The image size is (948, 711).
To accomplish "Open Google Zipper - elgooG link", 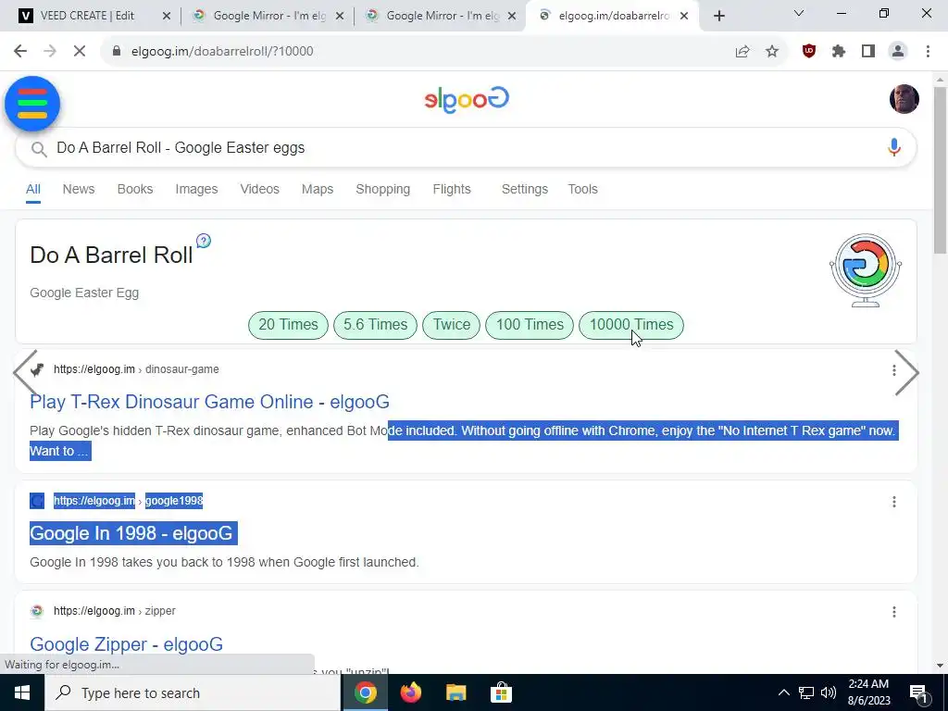I will (x=126, y=644).
